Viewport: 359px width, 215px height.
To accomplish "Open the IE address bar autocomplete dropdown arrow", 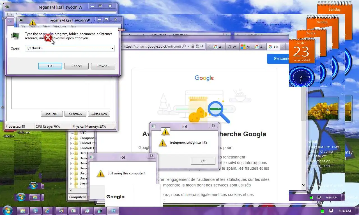I will click(x=188, y=46).
